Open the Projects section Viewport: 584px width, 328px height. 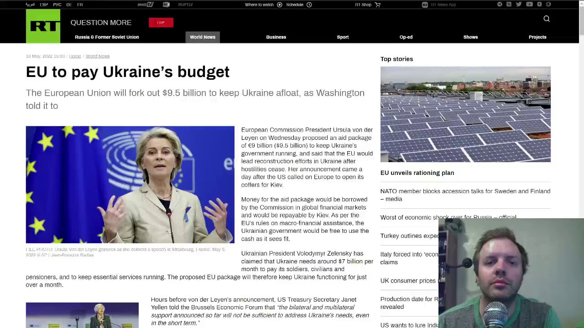tap(537, 37)
